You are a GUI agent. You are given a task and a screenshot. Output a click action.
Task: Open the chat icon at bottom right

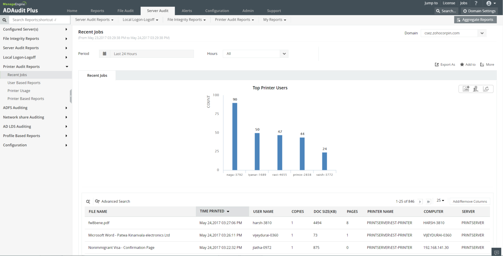(497, 252)
